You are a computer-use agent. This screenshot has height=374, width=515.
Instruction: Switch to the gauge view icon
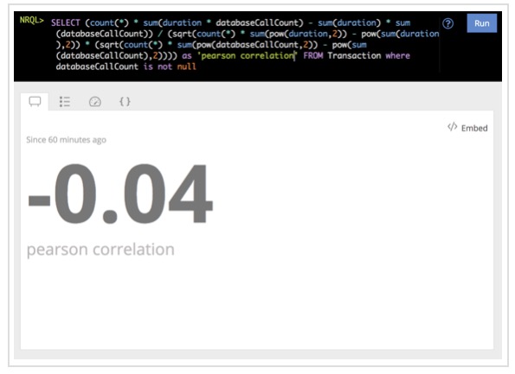point(95,102)
